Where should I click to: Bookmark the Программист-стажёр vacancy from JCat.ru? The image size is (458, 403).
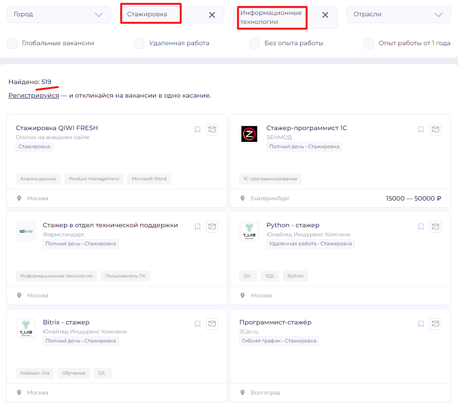tap(421, 323)
